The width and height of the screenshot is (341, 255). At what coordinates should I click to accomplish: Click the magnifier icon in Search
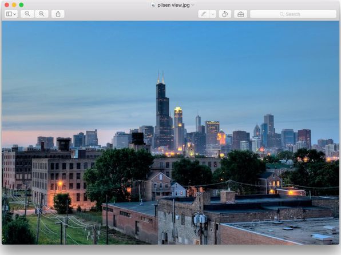click(x=281, y=14)
